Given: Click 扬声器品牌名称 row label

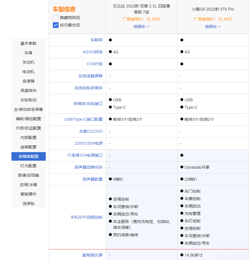Looking at the screenshot, I should point(88,167).
